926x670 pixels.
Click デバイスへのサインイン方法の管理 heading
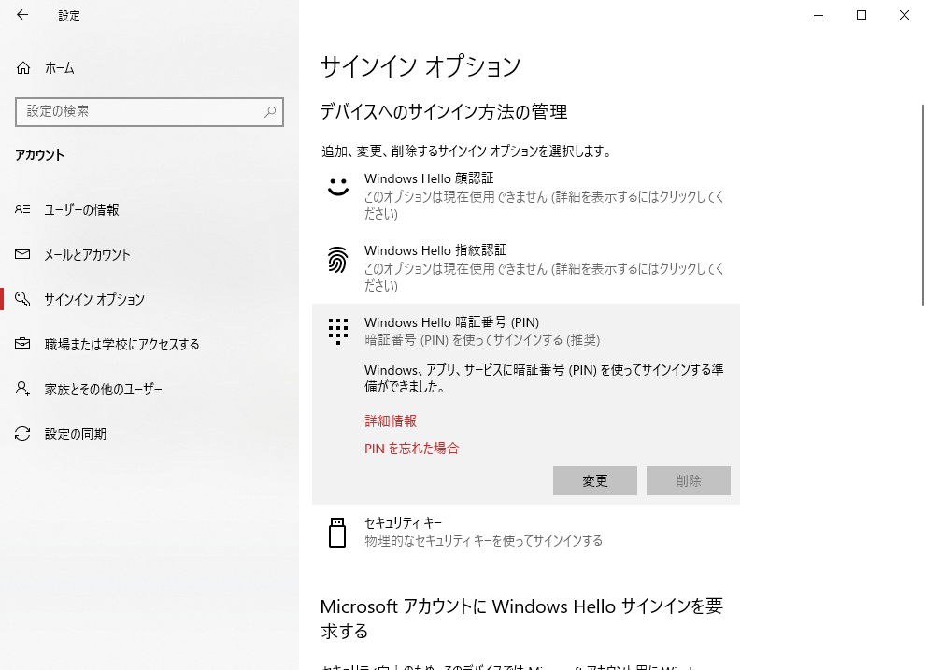[444, 112]
